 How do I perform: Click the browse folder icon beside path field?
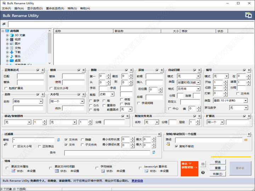pos(246,140)
